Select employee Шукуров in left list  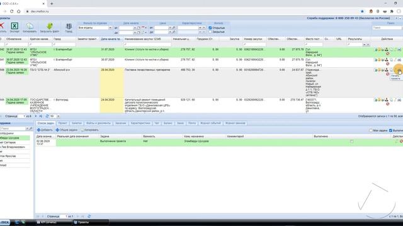click(x=14, y=138)
